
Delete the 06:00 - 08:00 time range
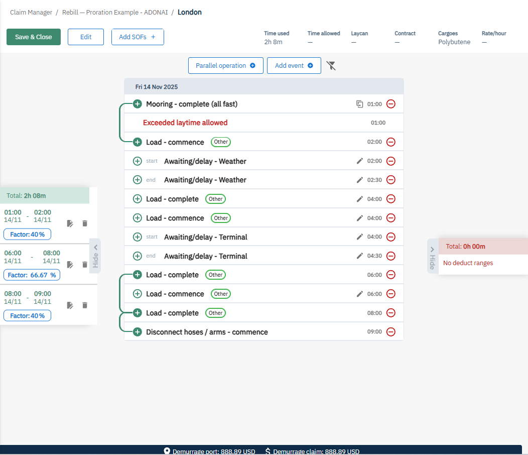85,265
